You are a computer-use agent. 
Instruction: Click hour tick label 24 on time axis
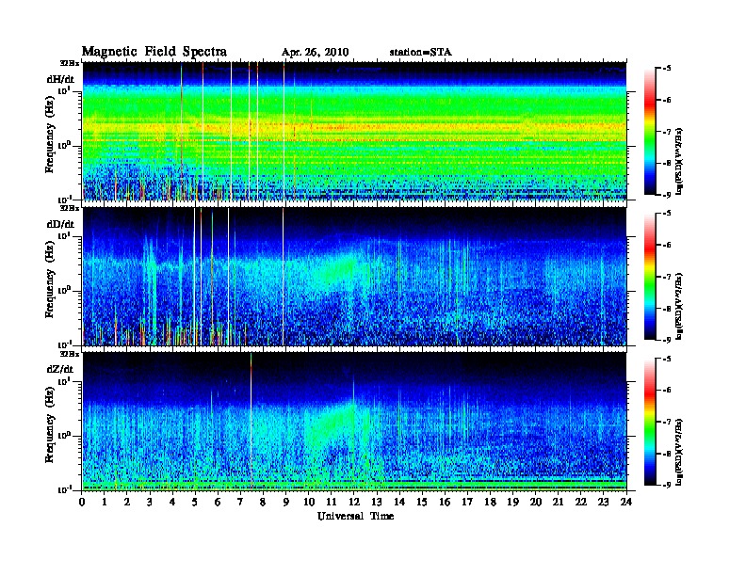[626, 503]
